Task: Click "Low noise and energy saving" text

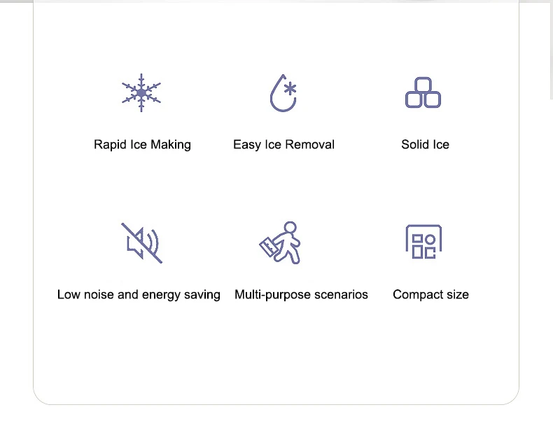Action: click(139, 294)
